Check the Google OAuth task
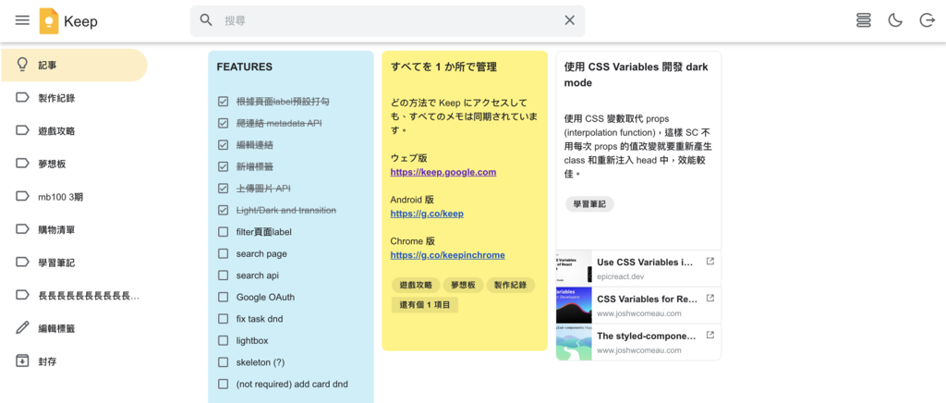 [x=224, y=297]
